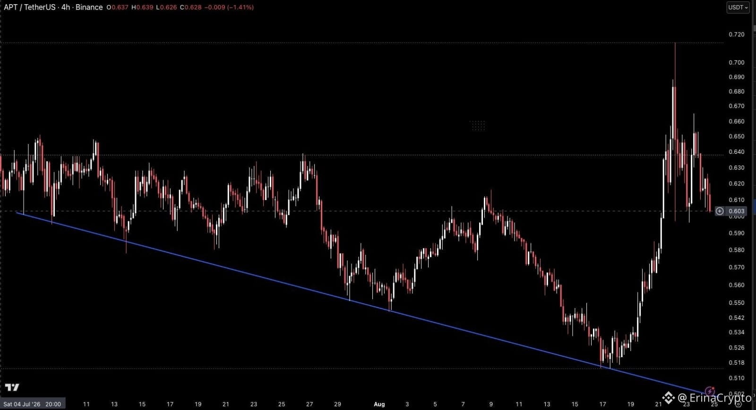Click the low value L0.626
The image size is (756, 410).
(x=167, y=7)
